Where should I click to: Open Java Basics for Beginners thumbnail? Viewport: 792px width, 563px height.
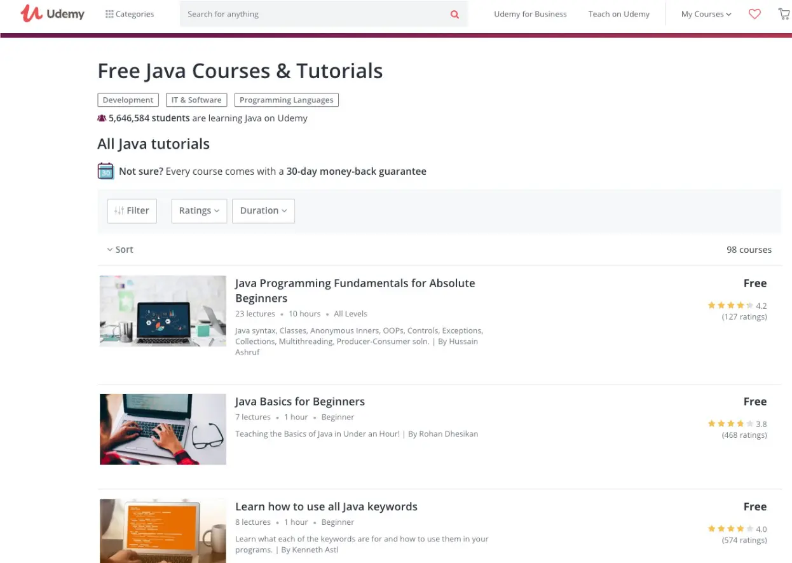click(x=163, y=430)
